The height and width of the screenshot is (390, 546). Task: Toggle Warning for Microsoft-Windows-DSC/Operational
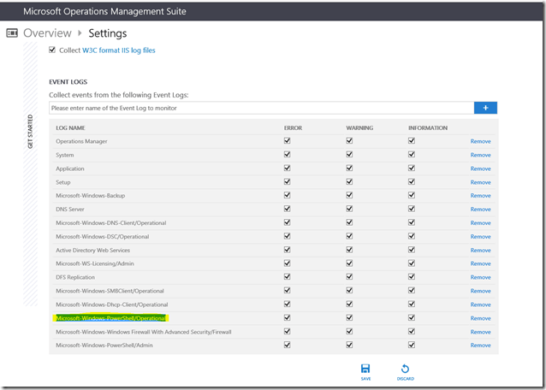[350, 236]
